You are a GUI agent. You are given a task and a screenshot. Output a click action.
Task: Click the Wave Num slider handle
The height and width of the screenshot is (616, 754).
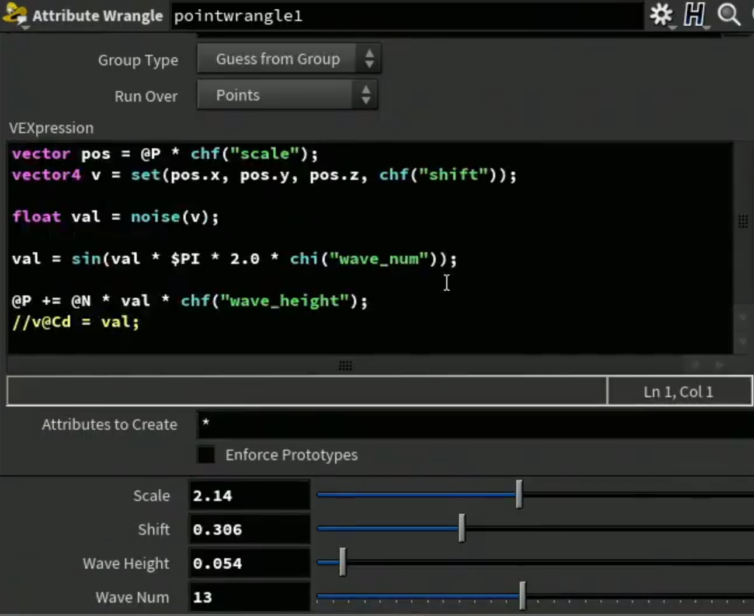pyautogui.click(x=523, y=596)
